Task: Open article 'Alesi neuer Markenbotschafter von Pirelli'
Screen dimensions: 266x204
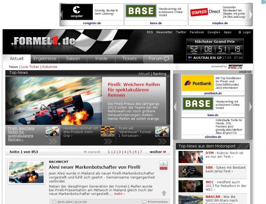Action: [x=95, y=167]
